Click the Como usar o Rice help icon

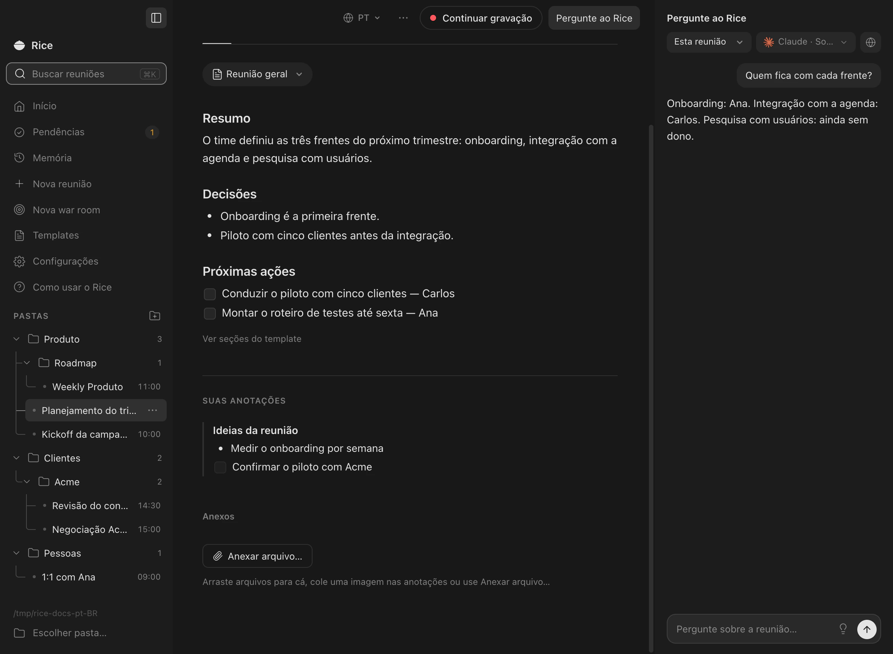19,287
